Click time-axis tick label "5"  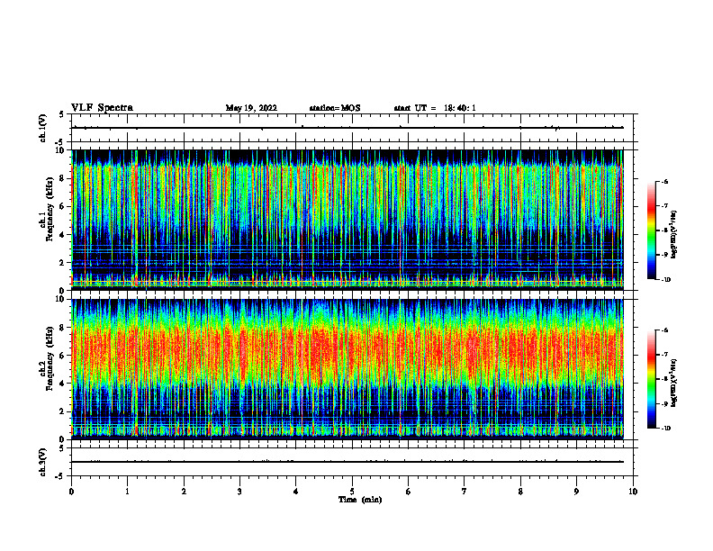(x=352, y=492)
